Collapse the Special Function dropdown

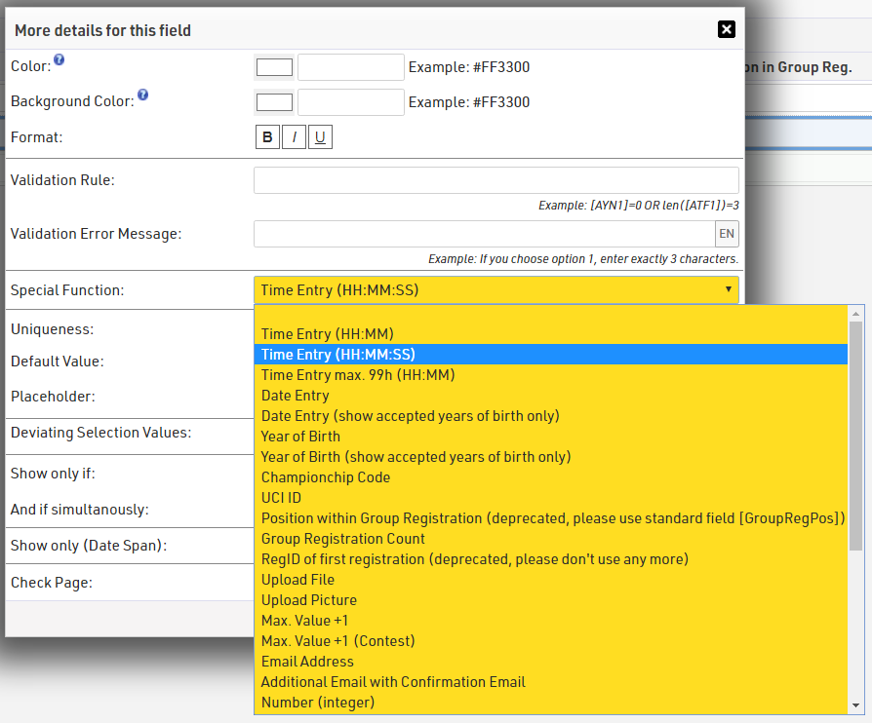495,289
